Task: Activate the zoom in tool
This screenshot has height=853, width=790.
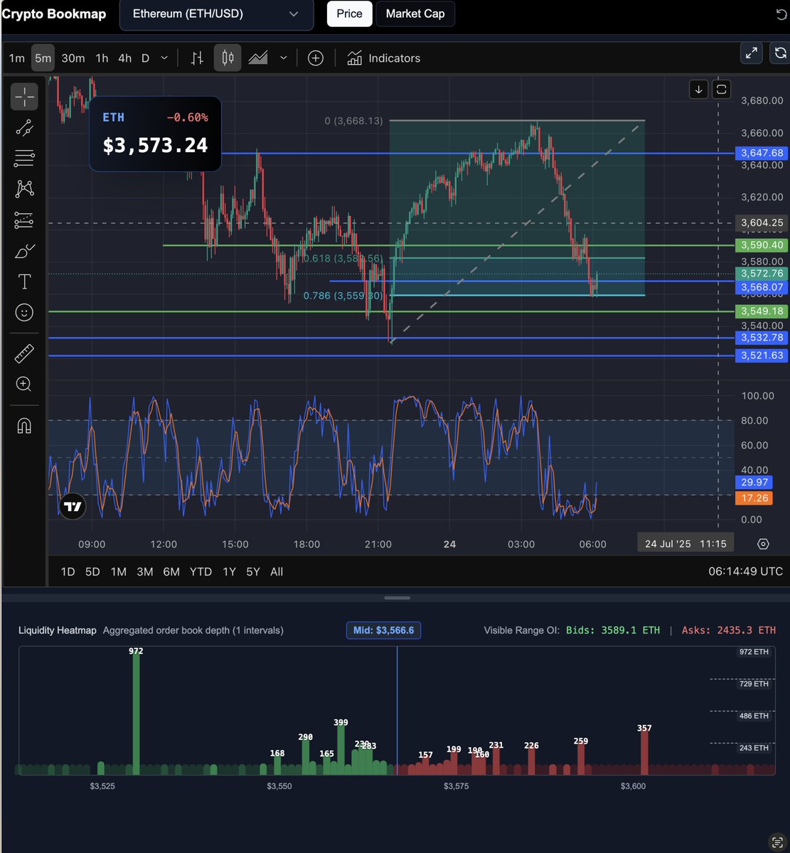Action: [24, 385]
